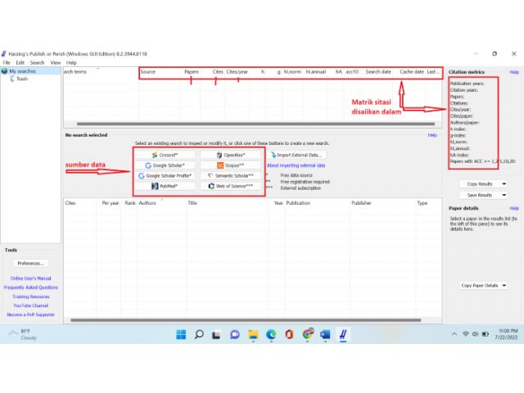Sort results by Publication column
The width and height of the screenshot is (524, 393).
click(298, 203)
